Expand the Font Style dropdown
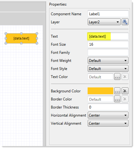The image size is (135, 148). (x=108, y=68)
